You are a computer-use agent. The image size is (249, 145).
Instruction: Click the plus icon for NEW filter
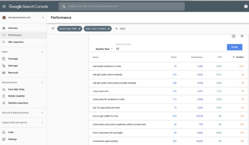pos(116,29)
